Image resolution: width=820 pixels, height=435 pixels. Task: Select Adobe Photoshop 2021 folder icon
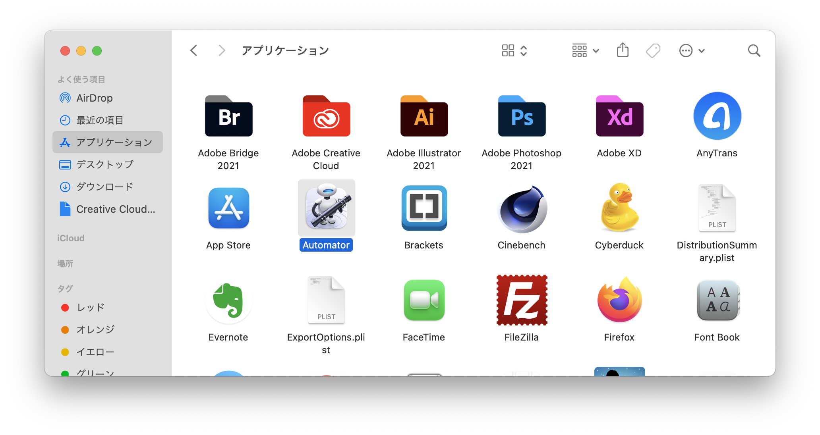coord(522,116)
